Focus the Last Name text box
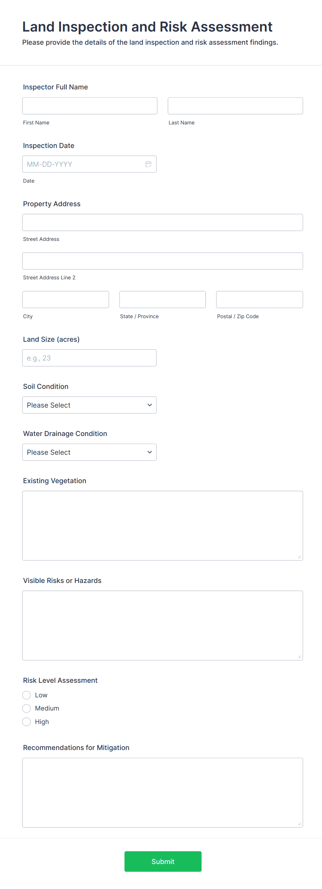Screen dimensions: 322x889 pyautogui.click(x=235, y=106)
